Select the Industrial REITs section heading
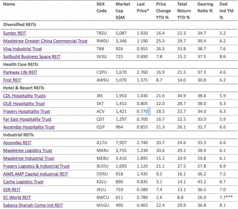 (x=19, y=135)
